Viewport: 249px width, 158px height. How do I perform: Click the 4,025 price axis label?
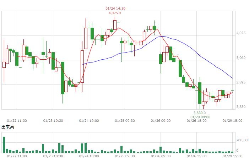(x=241, y=33)
